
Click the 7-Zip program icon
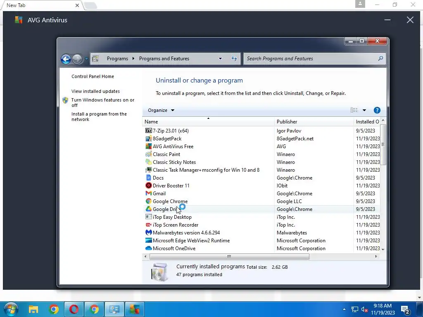tap(148, 131)
